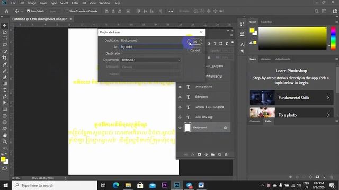Select the Pen tool
Viewport: 339px width, 190px height.
(x=4, y=97)
